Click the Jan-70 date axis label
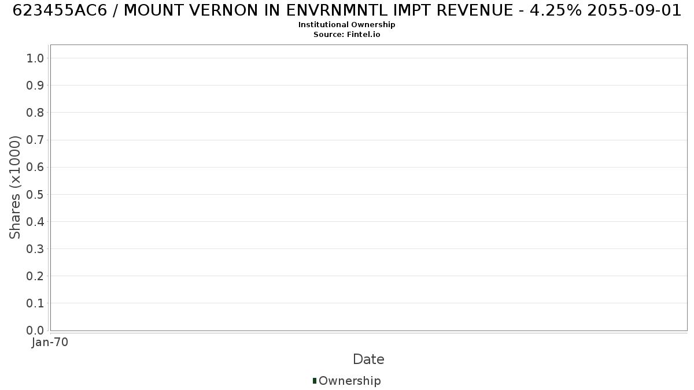Screen dimensions: 694x390 tap(50, 342)
